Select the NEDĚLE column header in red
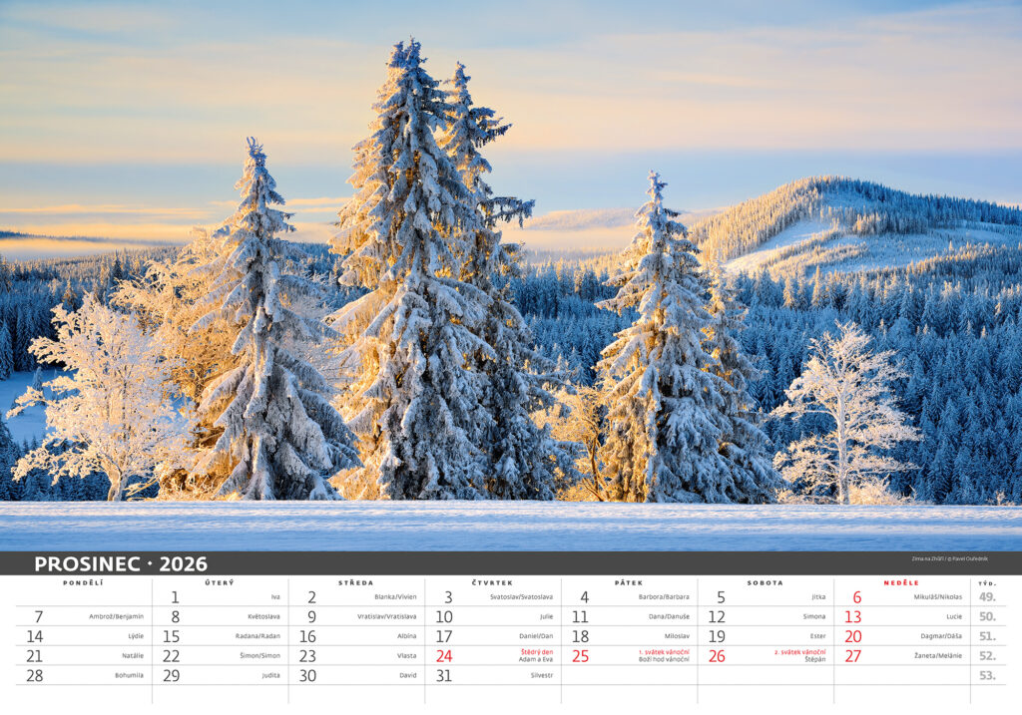 [x=901, y=582]
